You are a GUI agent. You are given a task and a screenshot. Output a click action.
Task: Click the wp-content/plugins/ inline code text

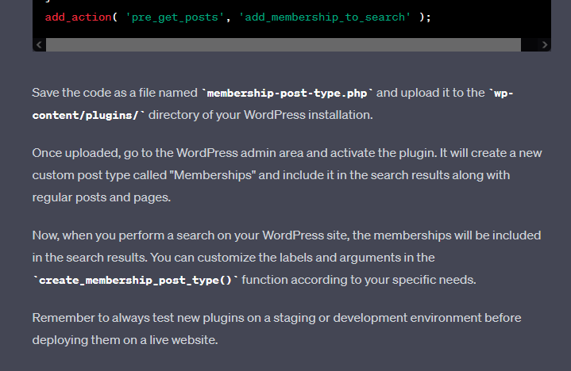(x=87, y=115)
